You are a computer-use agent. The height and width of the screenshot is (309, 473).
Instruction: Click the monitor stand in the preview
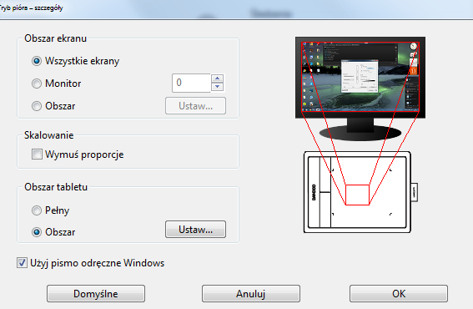360,130
